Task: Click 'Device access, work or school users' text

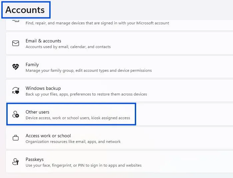Action: 78,118
